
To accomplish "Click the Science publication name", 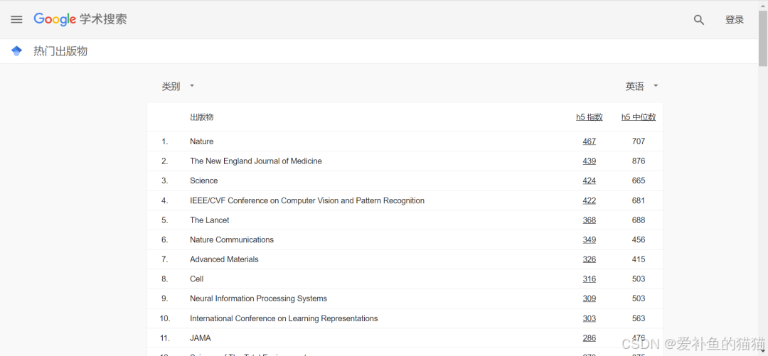I will [x=204, y=180].
